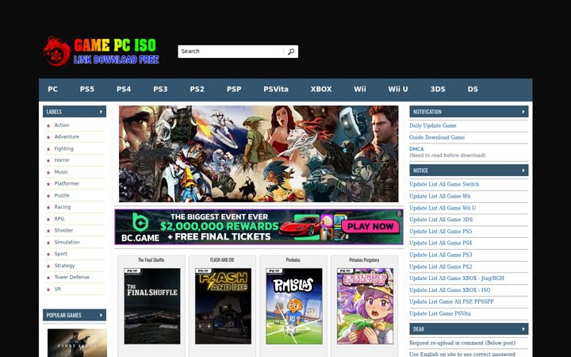Close the BC.GAME ad with the corner icon
Screen dimensions: 571x357
(x=399, y=214)
